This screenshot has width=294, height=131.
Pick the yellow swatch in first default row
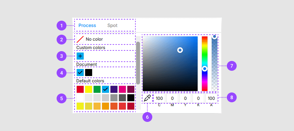click(89, 89)
